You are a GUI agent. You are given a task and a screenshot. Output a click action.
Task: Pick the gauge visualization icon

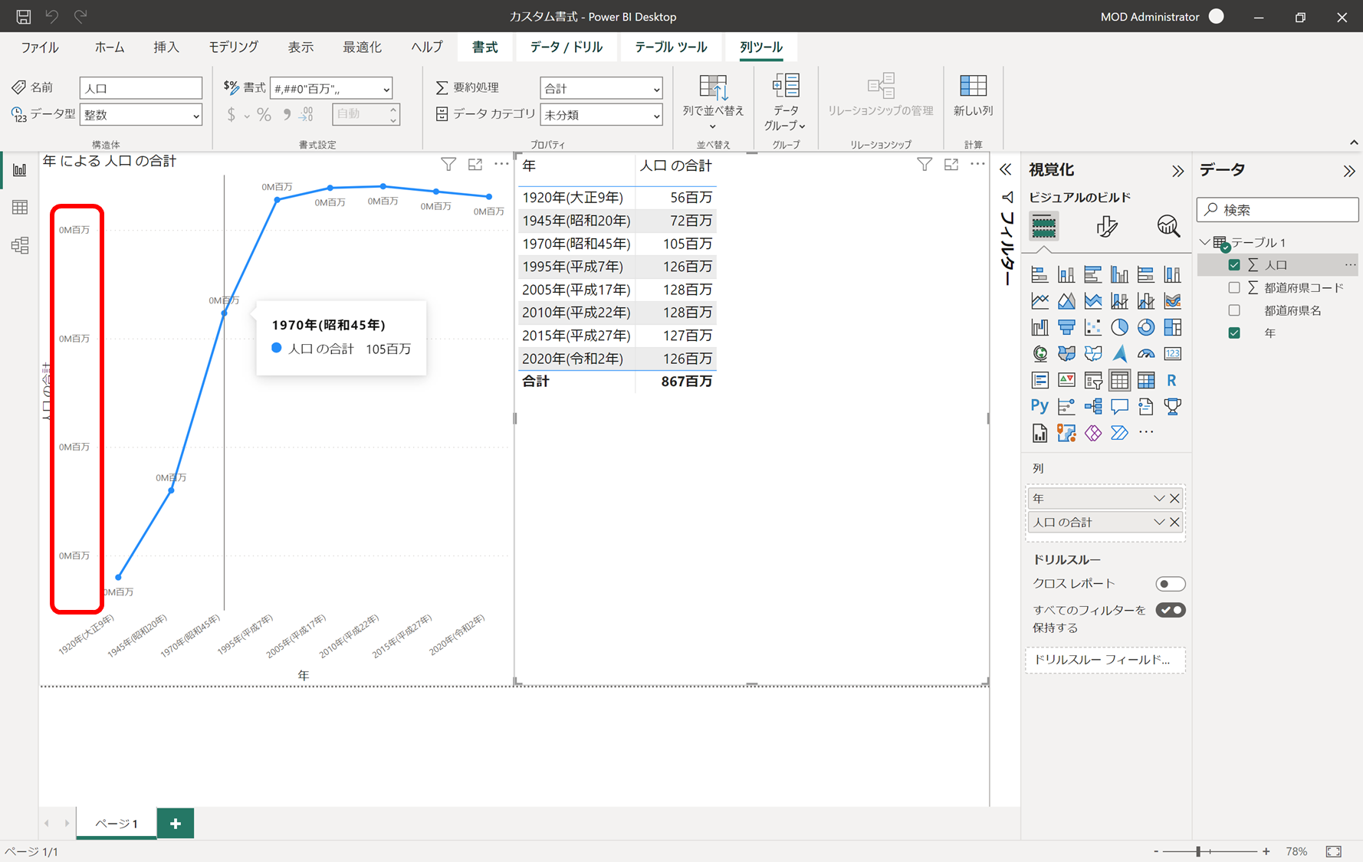(1146, 353)
